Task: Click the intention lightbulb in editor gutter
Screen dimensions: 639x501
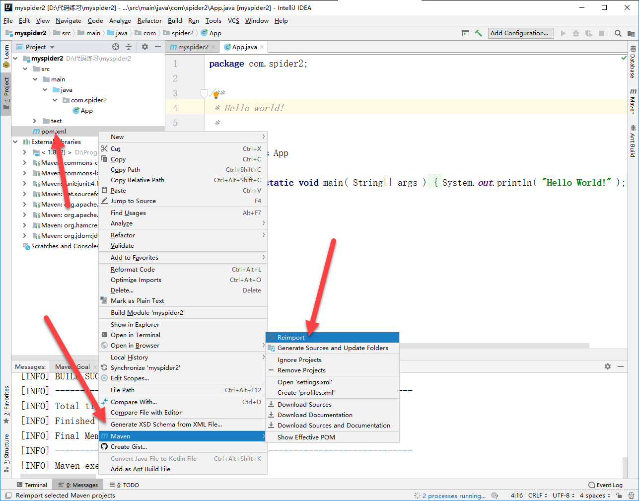Action: 216,94
